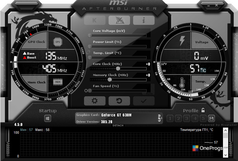Reset settings with the circular arrow button

tap(119, 101)
